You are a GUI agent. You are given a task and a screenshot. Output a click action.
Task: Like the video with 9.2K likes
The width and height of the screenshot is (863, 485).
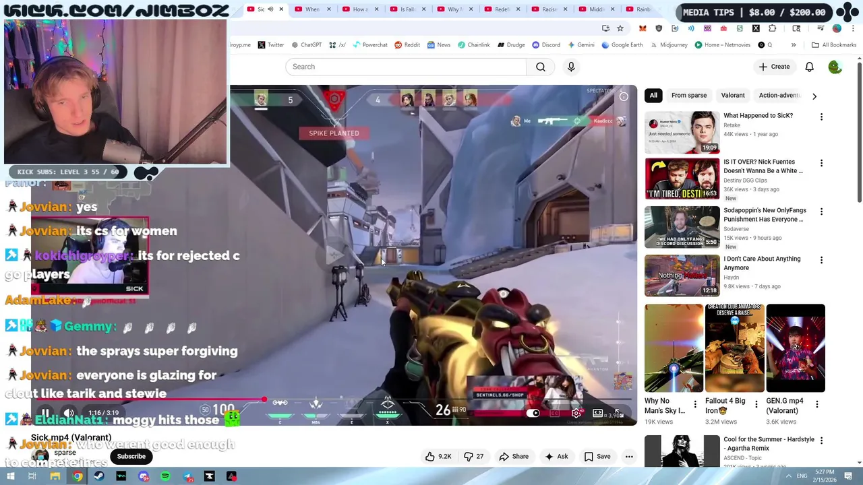click(x=438, y=456)
